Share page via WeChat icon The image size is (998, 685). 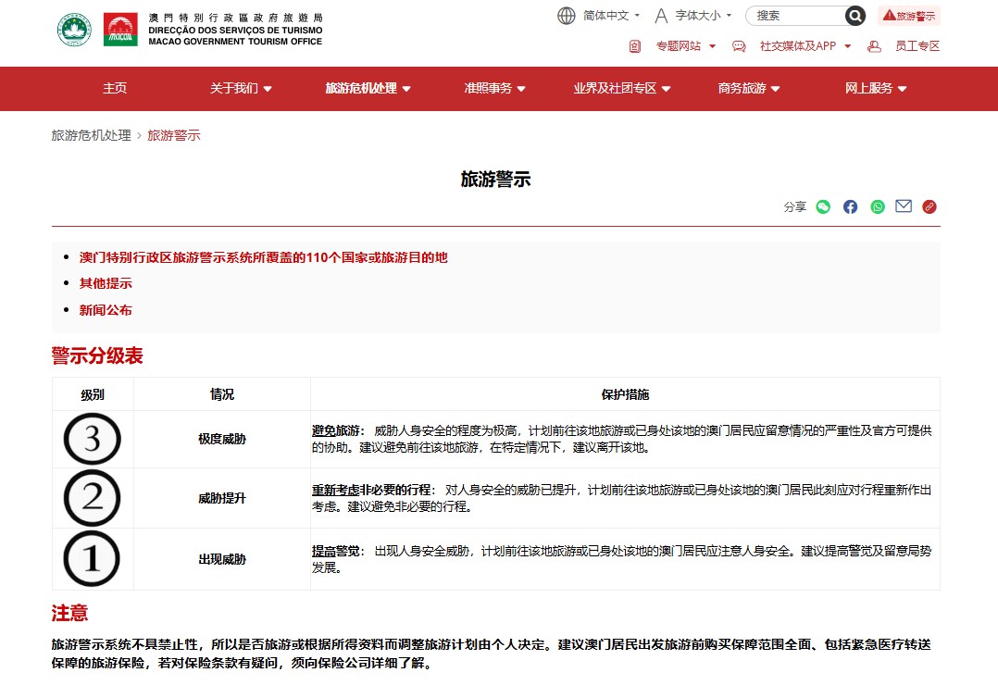click(x=823, y=206)
